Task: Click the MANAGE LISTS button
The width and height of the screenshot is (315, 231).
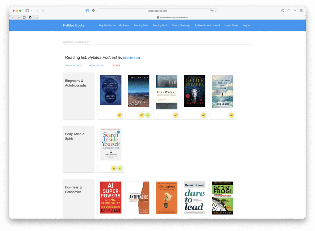Action: pyautogui.click(x=74, y=66)
